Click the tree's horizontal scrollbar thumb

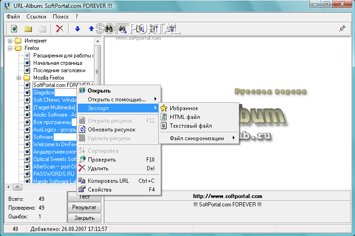pos(18,187)
